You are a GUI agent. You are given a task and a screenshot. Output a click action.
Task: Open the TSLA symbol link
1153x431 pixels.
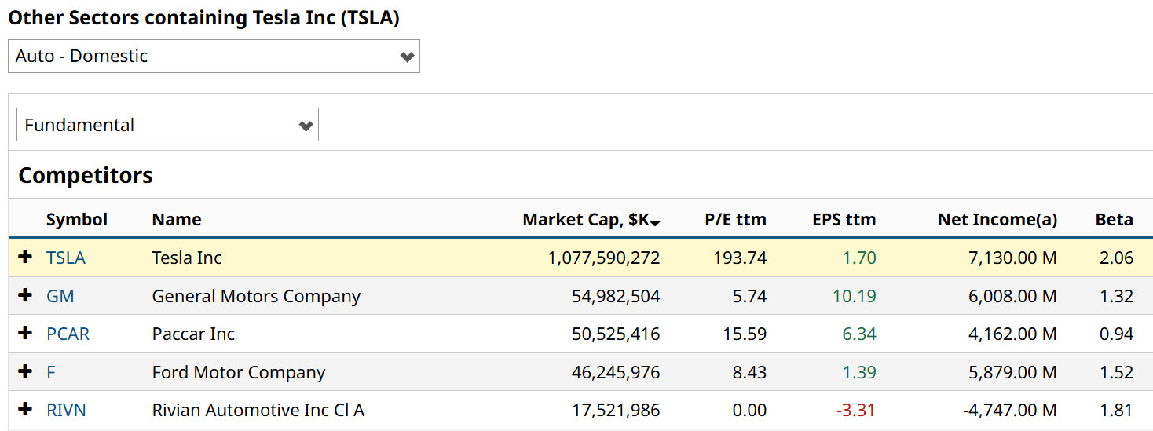(x=66, y=258)
